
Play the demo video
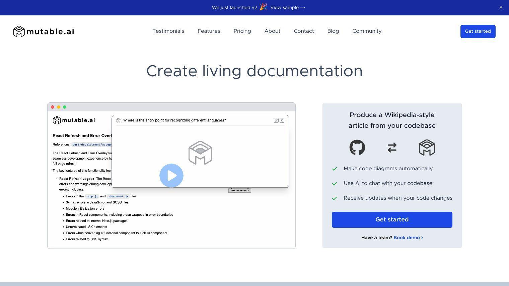point(171,176)
